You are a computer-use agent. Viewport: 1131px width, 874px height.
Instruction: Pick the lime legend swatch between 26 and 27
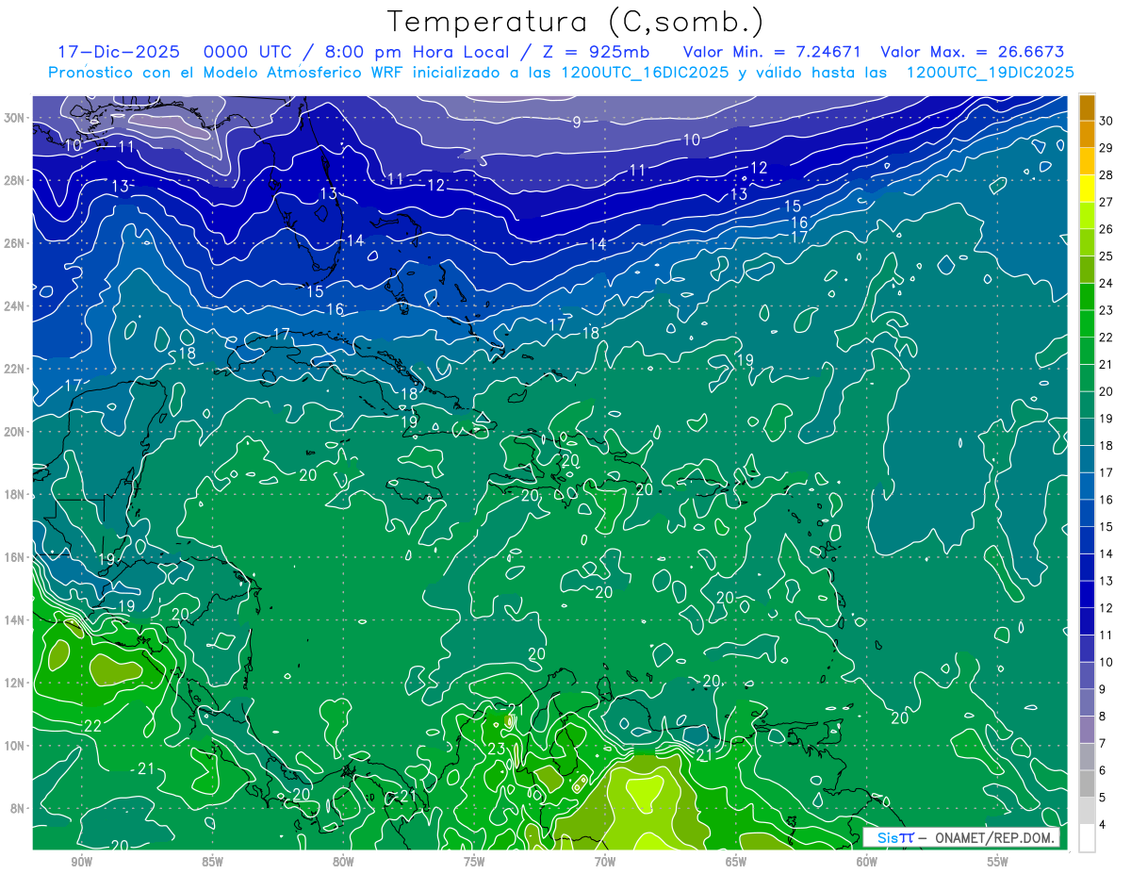point(1087,216)
